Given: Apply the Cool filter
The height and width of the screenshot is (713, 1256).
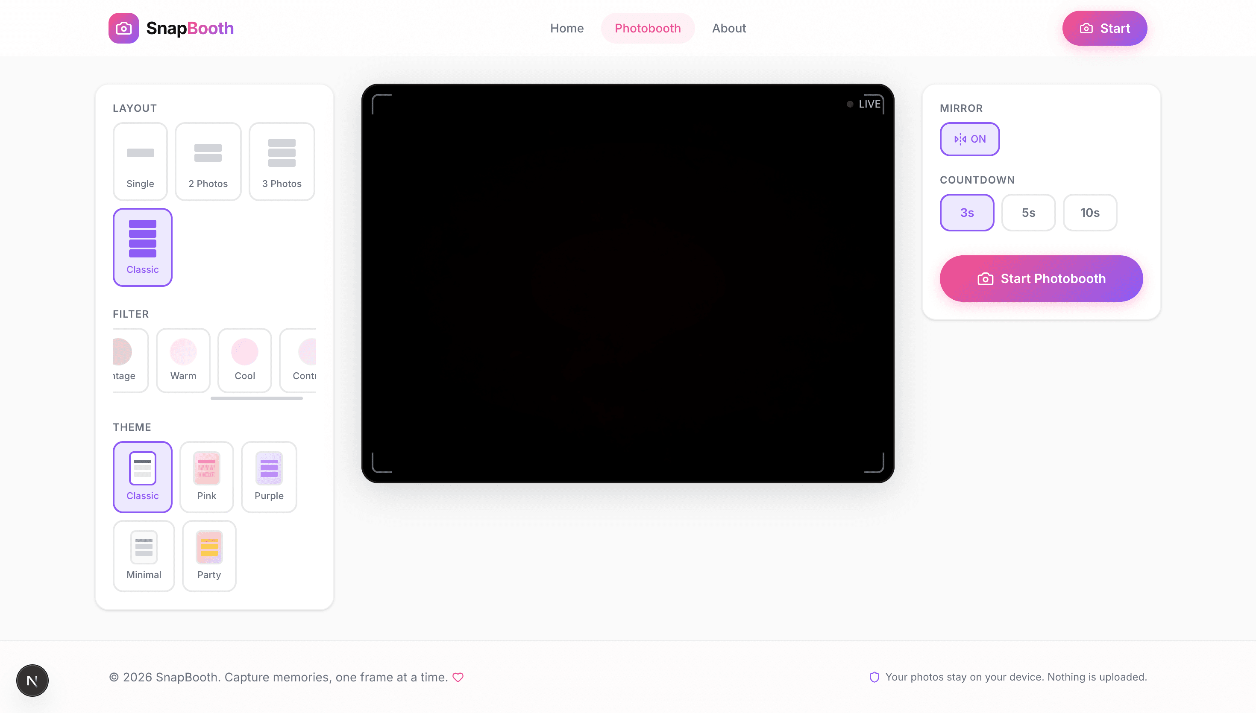Looking at the screenshot, I should pos(245,360).
